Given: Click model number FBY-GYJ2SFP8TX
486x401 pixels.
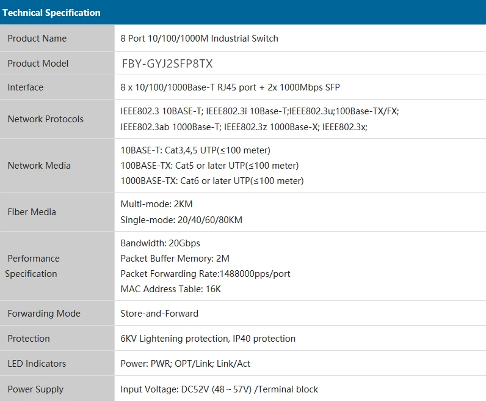Looking at the screenshot, I should (167, 64).
